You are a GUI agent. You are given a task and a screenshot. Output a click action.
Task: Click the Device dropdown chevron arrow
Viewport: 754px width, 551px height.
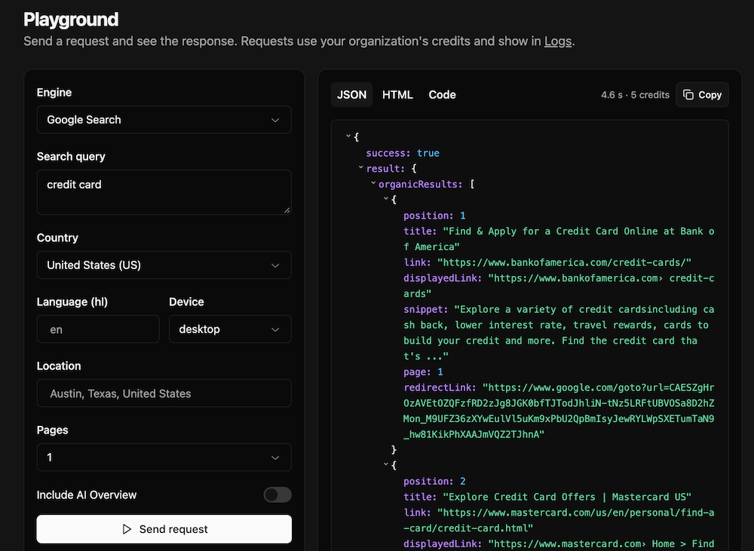(x=275, y=329)
